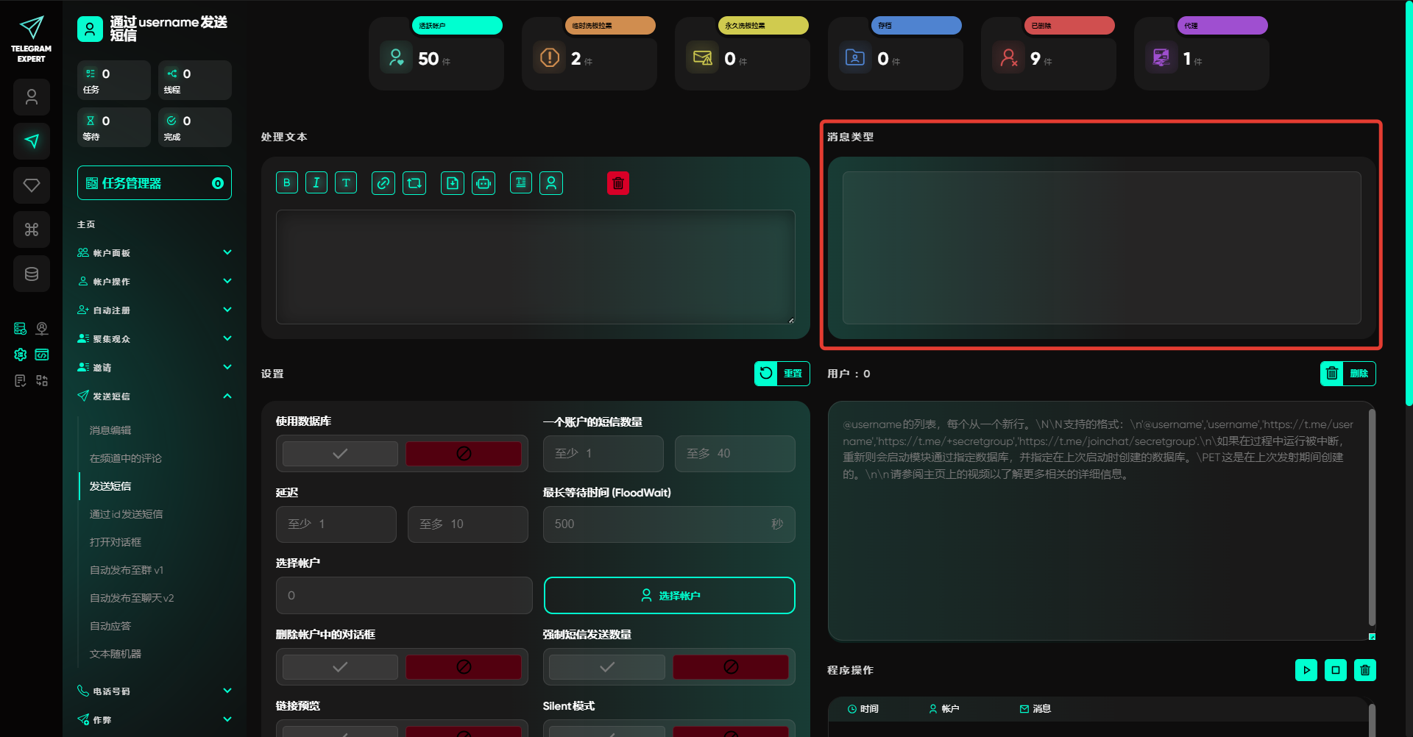
Task: Click the 重置 settings button
Action: (x=782, y=374)
